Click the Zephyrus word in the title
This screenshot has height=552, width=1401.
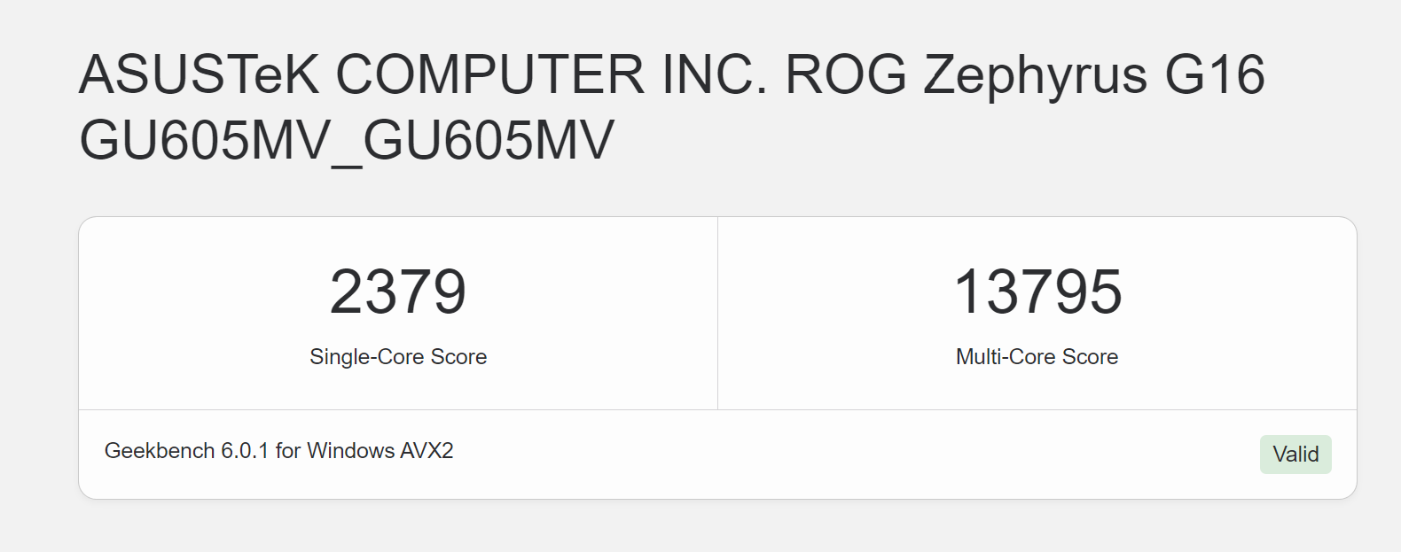point(1035,74)
